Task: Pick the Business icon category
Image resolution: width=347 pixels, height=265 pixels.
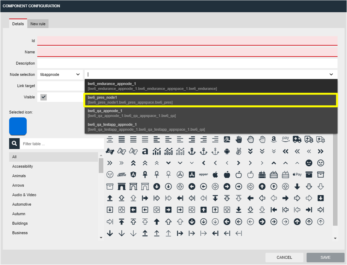Action: tap(53, 233)
